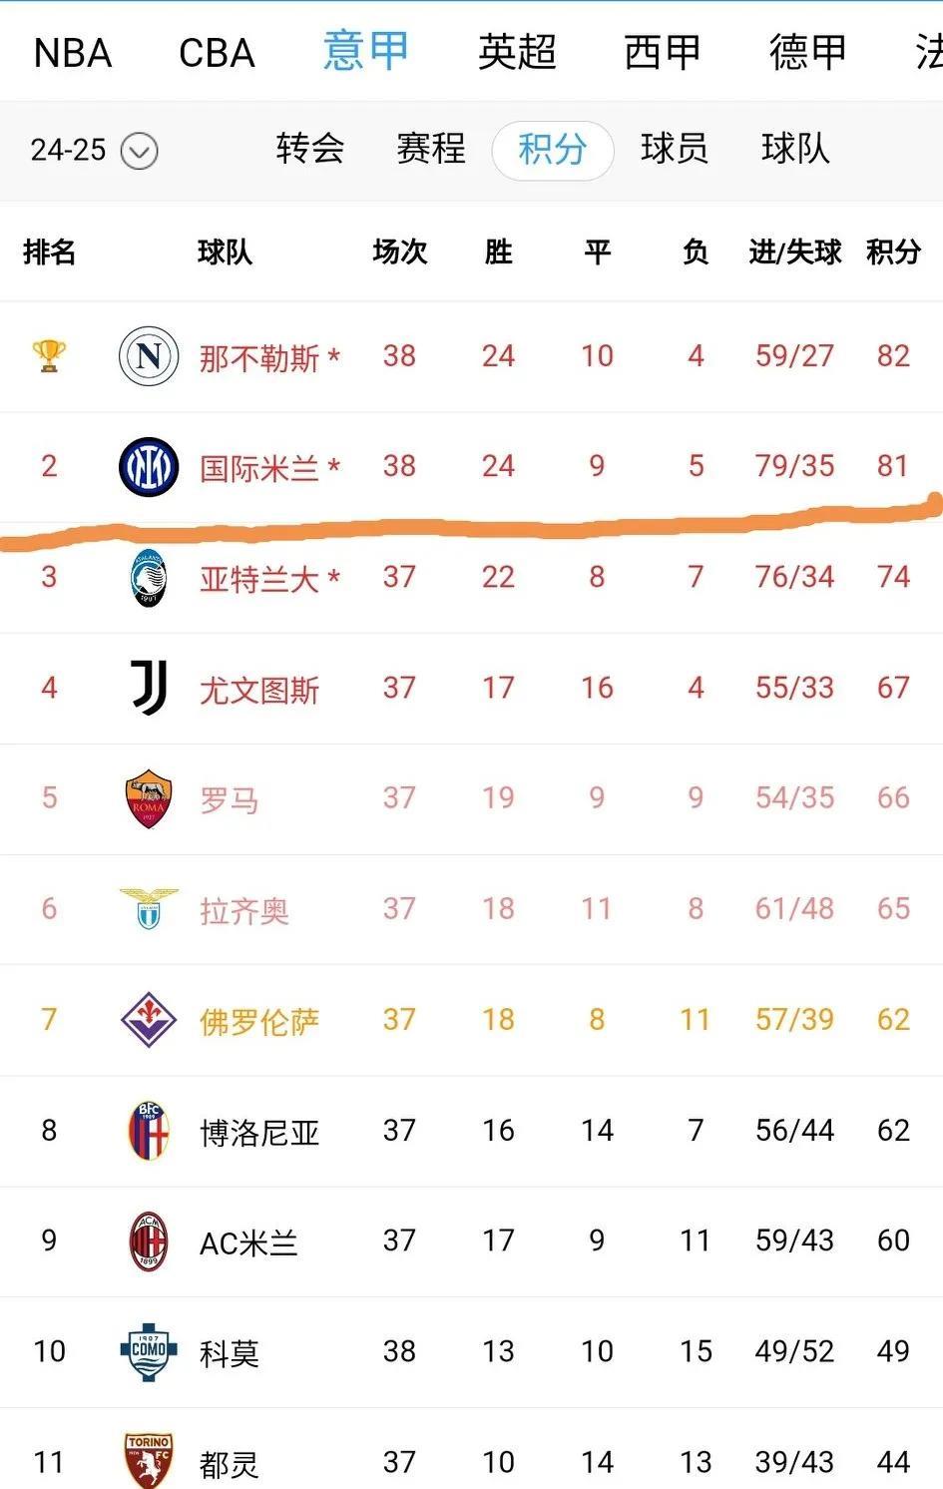This screenshot has width=943, height=1489.
Task: Open the Atalanta team logo
Action: [149, 578]
